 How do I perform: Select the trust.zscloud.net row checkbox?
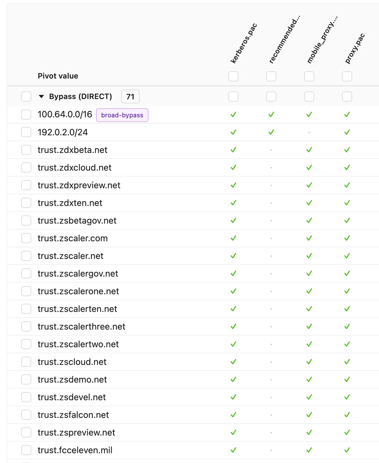(26, 362)
